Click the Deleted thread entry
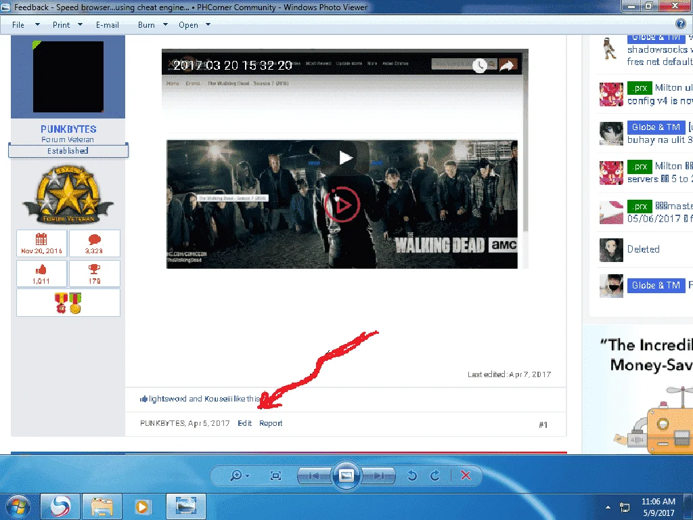Image resolution: width=693 pixels, height=520 pixels. pyautogui.click(x=643, y=249)
